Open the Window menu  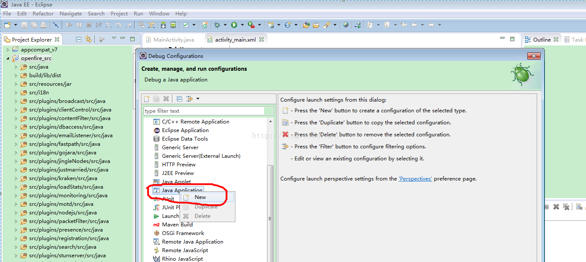159,13
